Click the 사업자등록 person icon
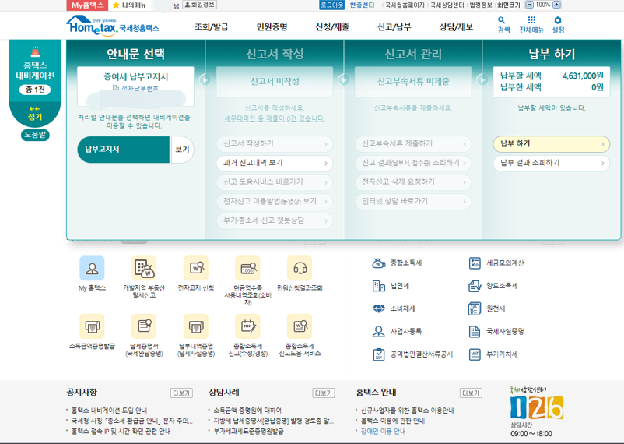 pyautogui.click(x=378, y=331)
